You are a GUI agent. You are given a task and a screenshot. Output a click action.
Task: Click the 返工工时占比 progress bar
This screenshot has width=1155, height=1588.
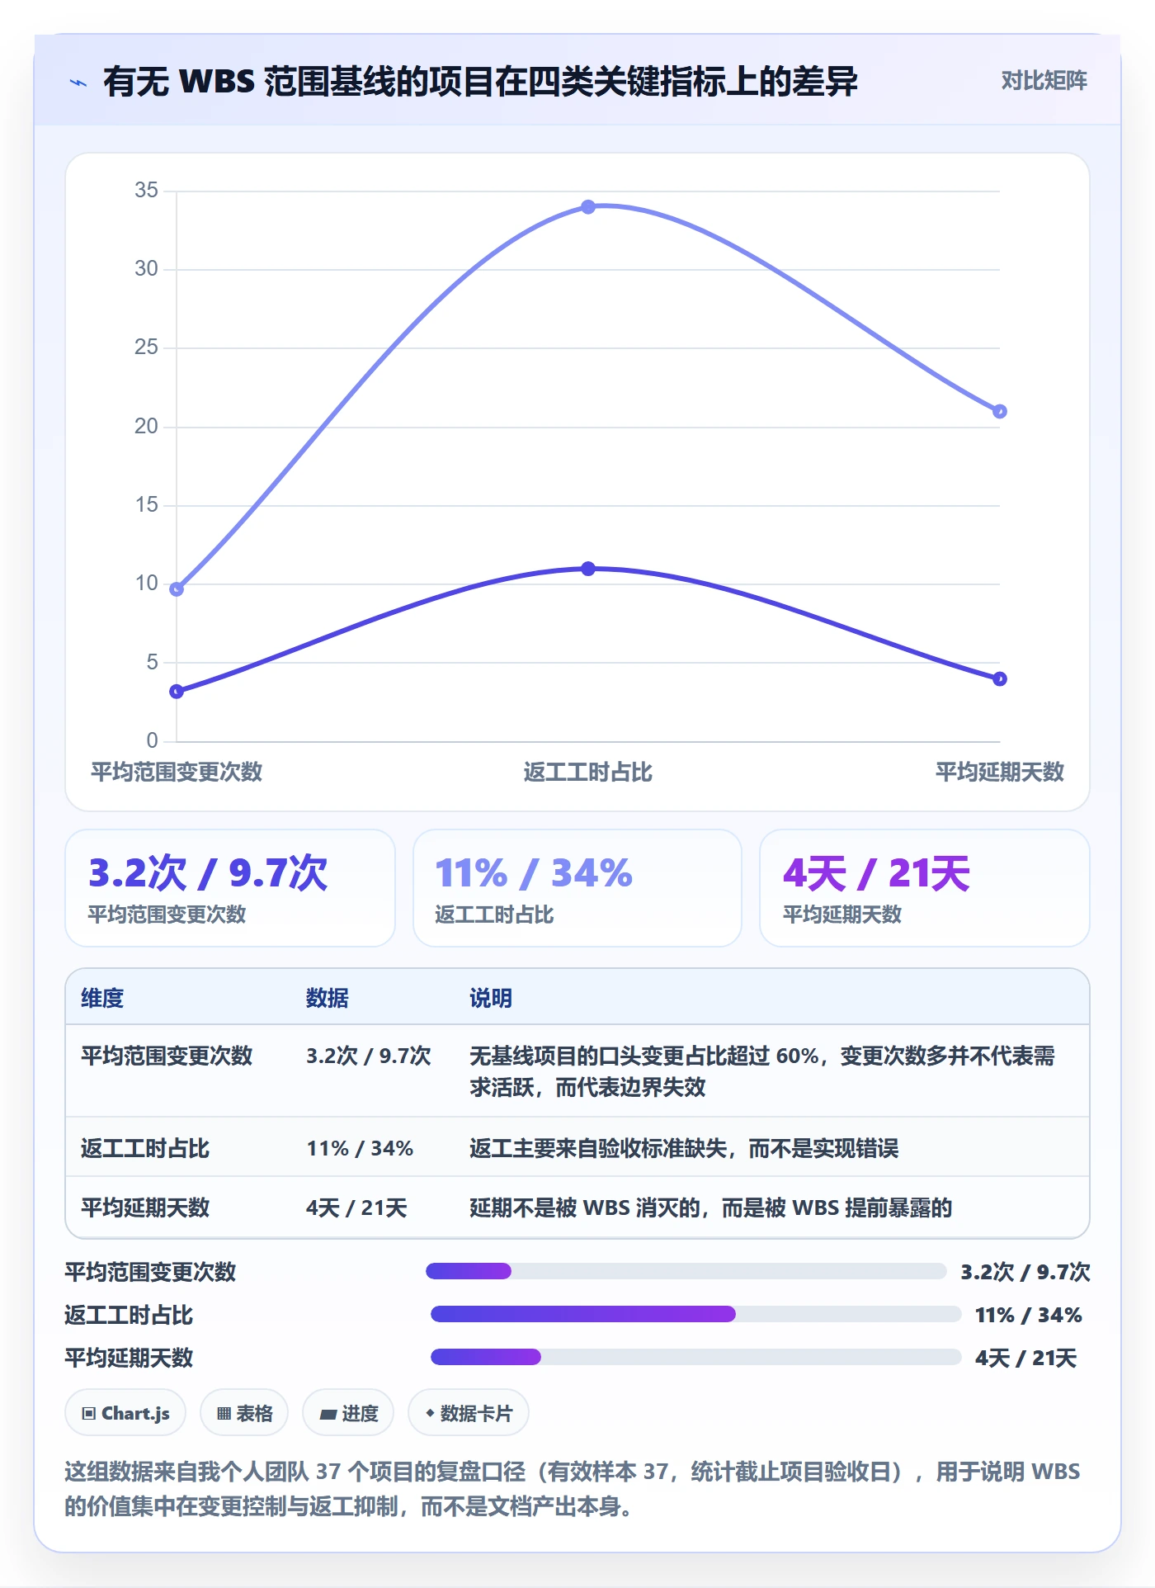pyautogui.click(x=696, y=1314)
